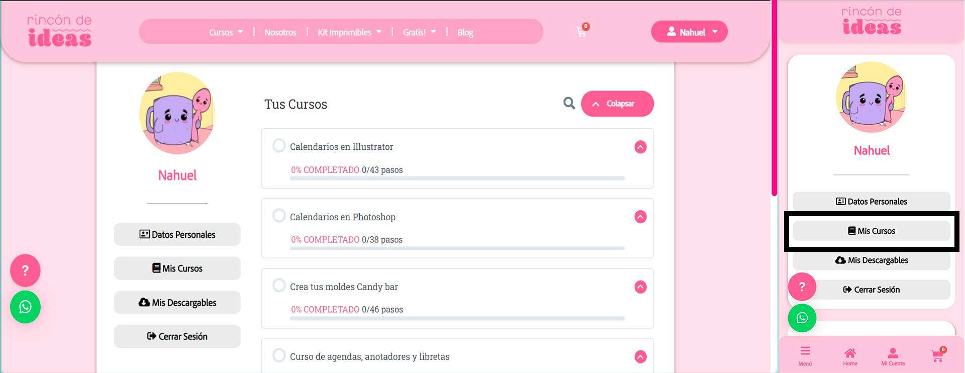Click the search magnifier beside Tus Cursos
This screenshot has width=965, height=373.
pos(569,103)
